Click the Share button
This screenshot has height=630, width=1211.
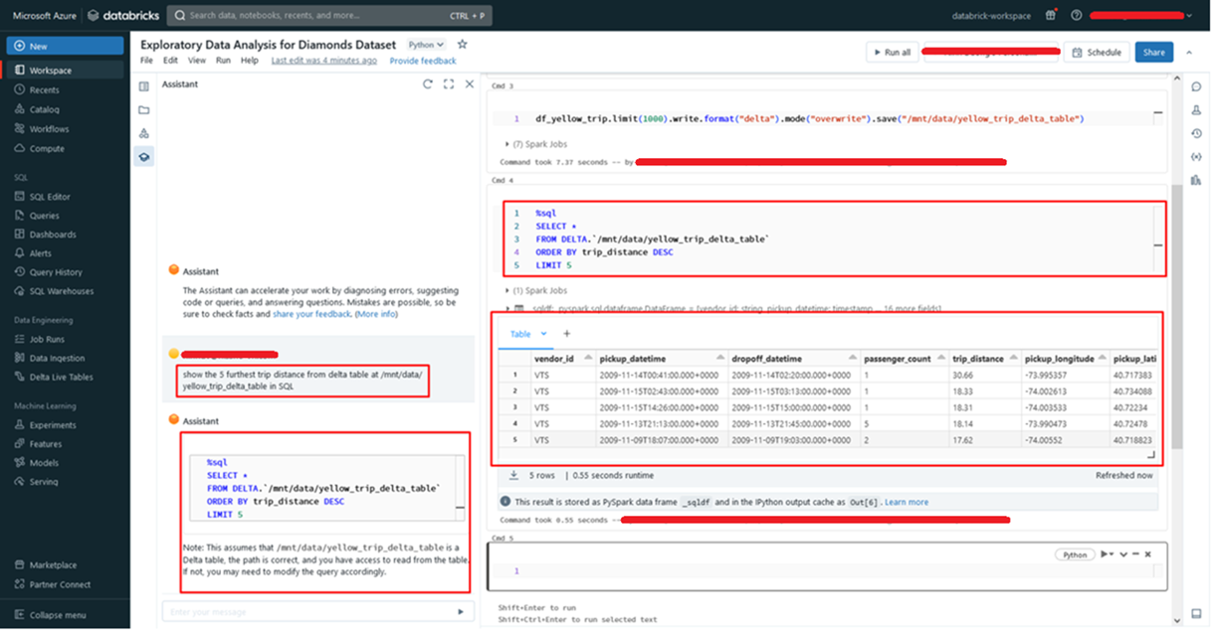(1153, 53)
